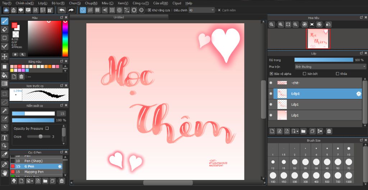Toggle Khử răng cưa checkbox
Viewport: 368px width, 190px height.
(x=149, y=10)
